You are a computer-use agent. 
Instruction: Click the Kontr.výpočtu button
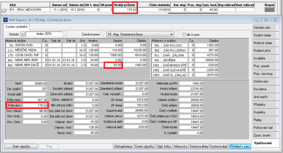pyautogui.click(x=144, y=146)
